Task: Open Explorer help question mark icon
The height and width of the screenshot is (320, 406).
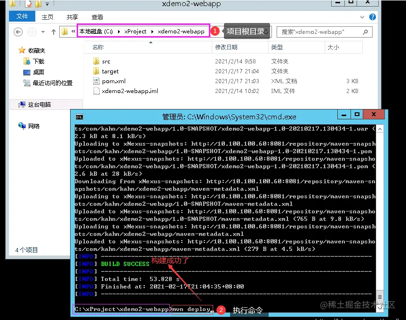Action: [x=372, y=17]
